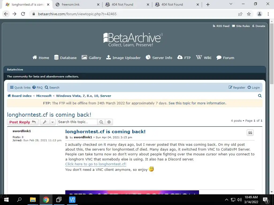
Task: Open the FTP navigation item
Action: click(184, 58)
